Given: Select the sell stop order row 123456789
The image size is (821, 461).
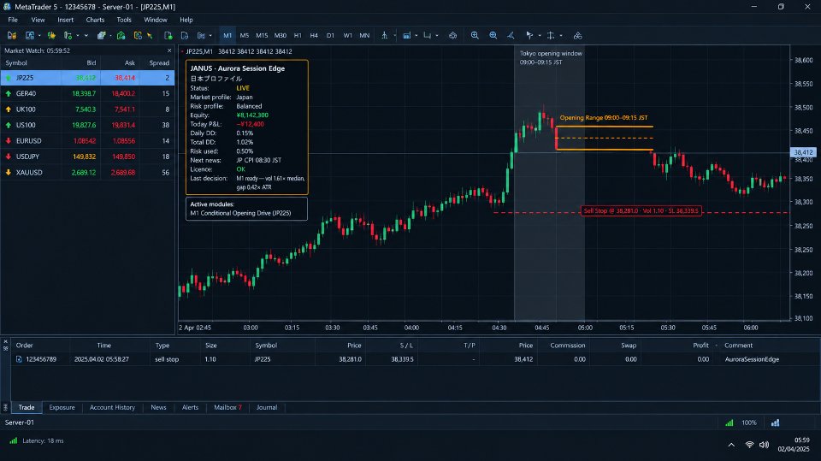Looking at the screenshot, I should coord(414,359).
